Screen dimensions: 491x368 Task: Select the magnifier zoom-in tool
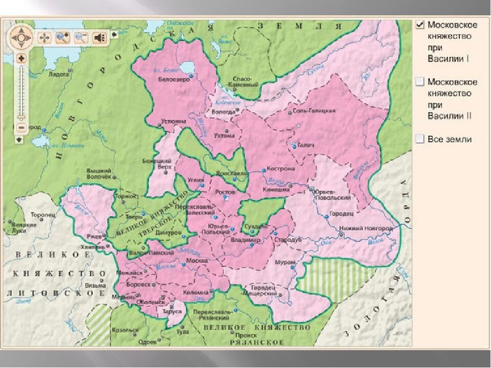(62, 37)
